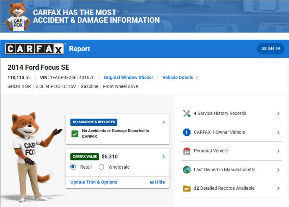Viewport: 289px width, 207px height.
Task: Collapse Vehicle Details chevron
Action: point(197,78)
